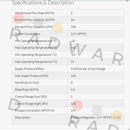Click the value 71 for max Celsius
Viewport: 130px width, 130px height.
pos(72,62)
